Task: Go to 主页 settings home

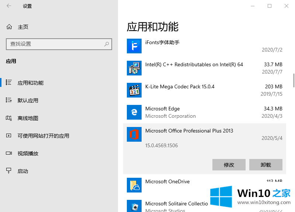Action: pos(23,27)
